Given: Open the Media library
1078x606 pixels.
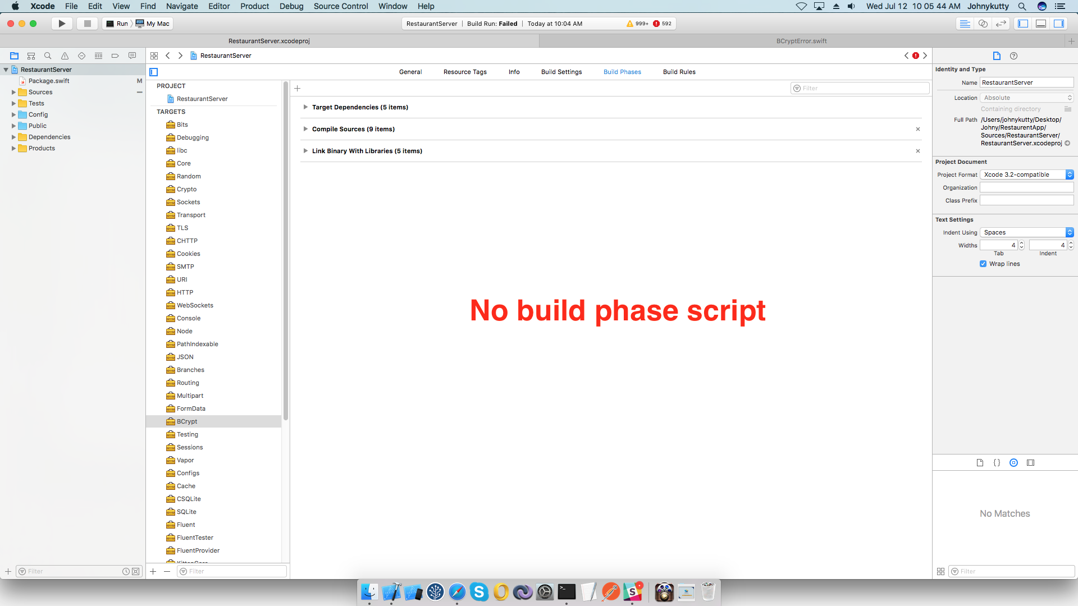Looking at the screenshot, I should tap(1030, 463).
